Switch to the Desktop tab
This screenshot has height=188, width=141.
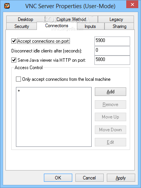coord(26,19)
